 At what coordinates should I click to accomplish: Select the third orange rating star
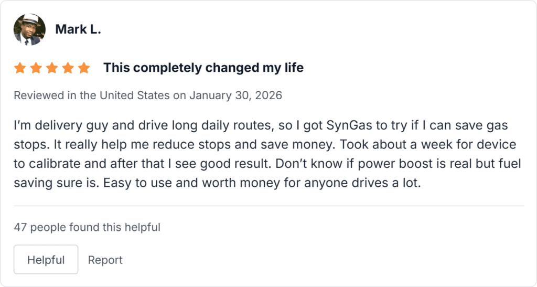pyautogui.click(x=52, y=68)
